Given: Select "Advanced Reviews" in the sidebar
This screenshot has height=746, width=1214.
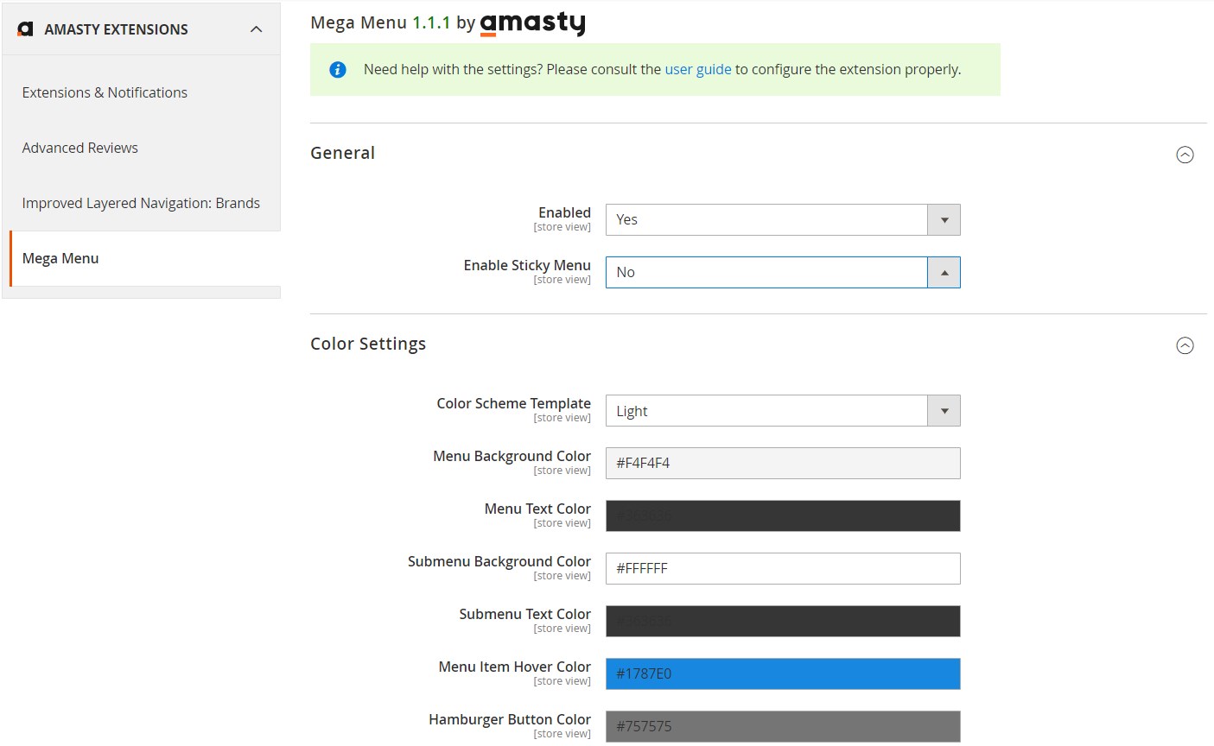Looking at the screenshot, I should 79,148.
